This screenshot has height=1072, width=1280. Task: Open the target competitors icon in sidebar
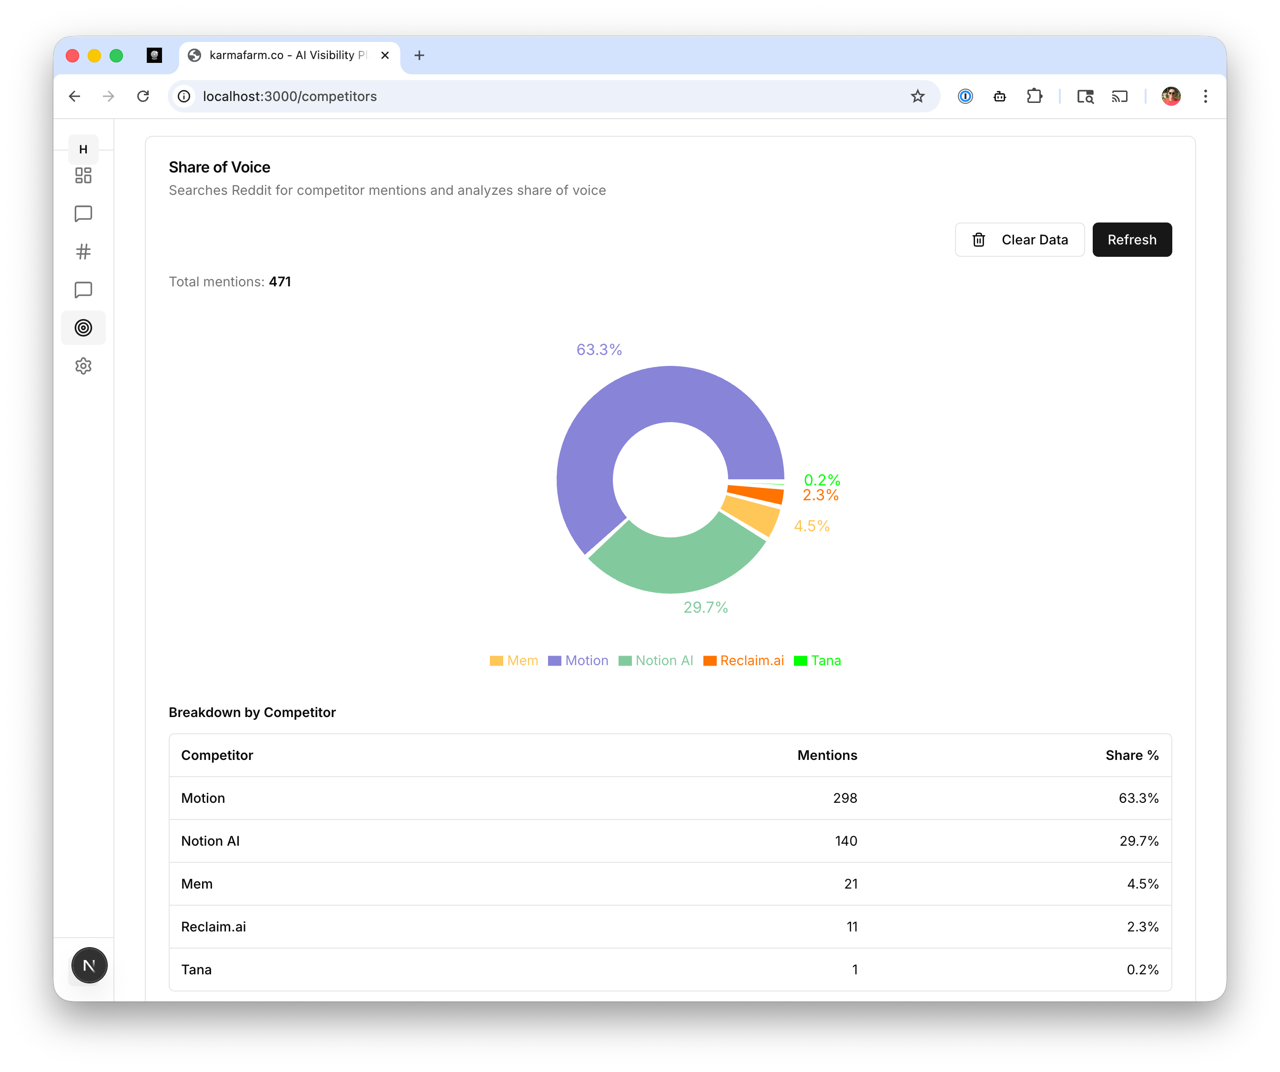[83, 328]
